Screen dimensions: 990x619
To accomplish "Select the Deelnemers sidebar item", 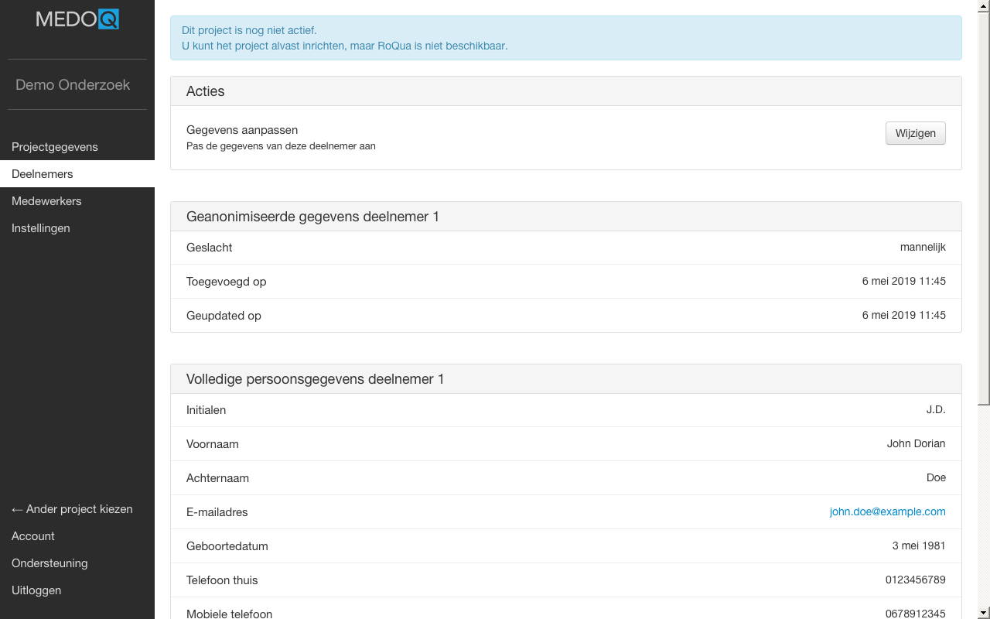I will pyautogui.click(x=43, y=174).
